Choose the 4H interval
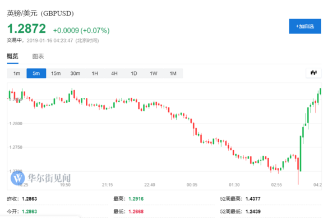328x218 pixels. click(114, 73)
